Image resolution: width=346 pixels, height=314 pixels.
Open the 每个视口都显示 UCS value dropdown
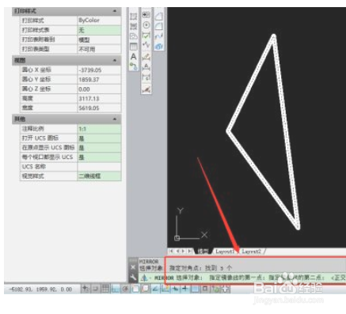coord(99,157)
